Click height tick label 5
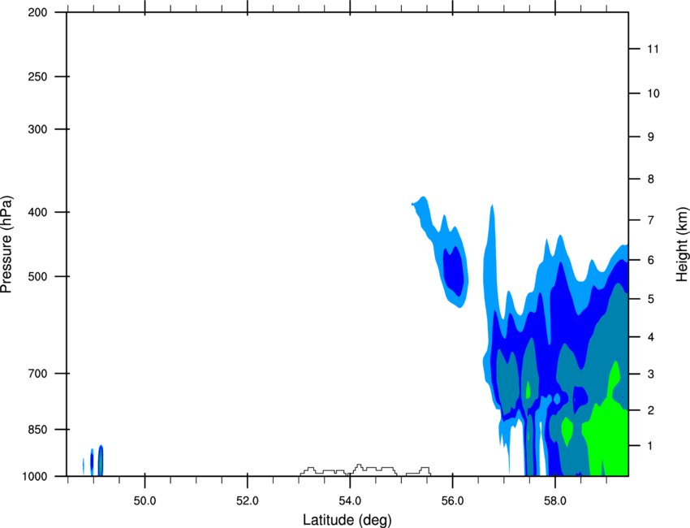The width and height of the screenshot is (690, 528). point(651,299)
